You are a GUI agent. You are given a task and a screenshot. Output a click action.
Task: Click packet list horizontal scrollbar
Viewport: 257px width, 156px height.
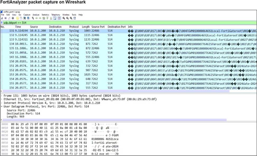(116, 91)
